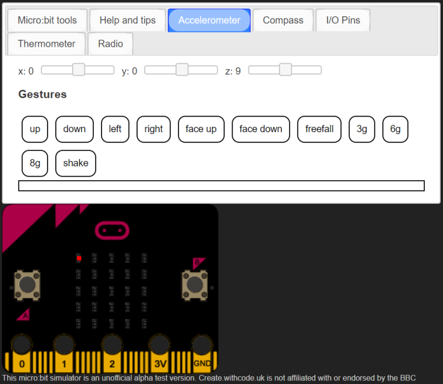Trigger the 'down' gesture
Screen dimensions: 443x384
(75, 129)
